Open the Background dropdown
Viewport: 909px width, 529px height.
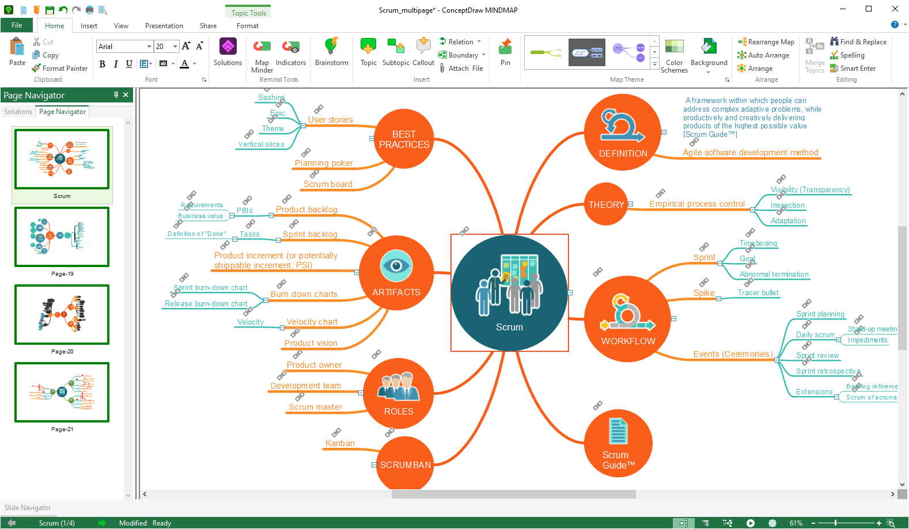pos(709,72)
